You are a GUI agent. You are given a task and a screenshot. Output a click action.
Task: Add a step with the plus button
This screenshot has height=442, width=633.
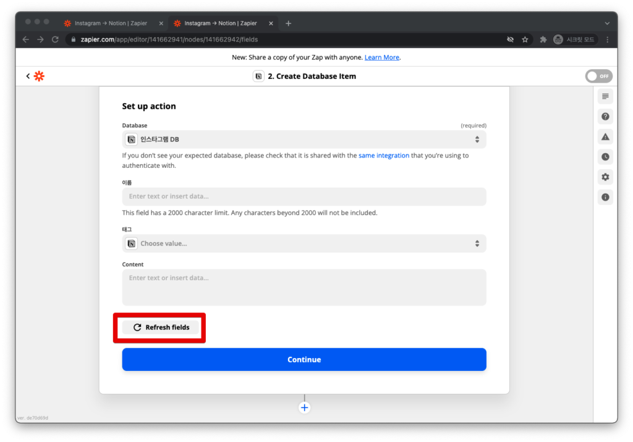tap(304, 407)
